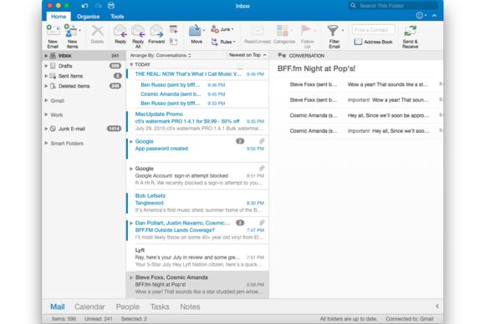
Task: Click Send & Receive
Action: click(x=410, y=36)
